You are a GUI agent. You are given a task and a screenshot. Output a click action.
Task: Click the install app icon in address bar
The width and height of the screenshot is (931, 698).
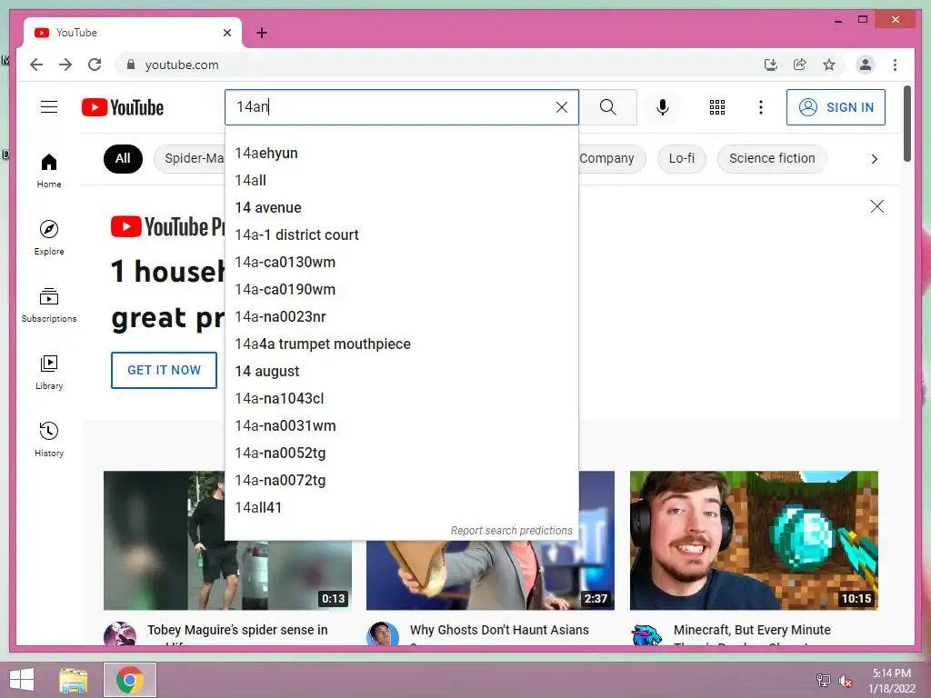tap(771, 65)
